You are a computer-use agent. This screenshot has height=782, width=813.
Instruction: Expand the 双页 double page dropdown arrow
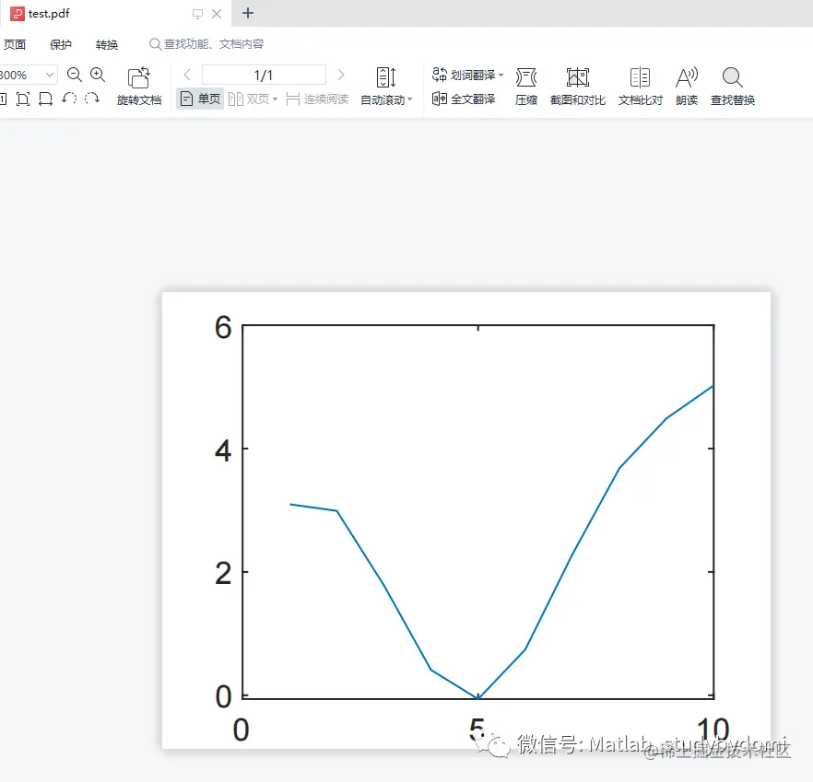coord(275,99)
